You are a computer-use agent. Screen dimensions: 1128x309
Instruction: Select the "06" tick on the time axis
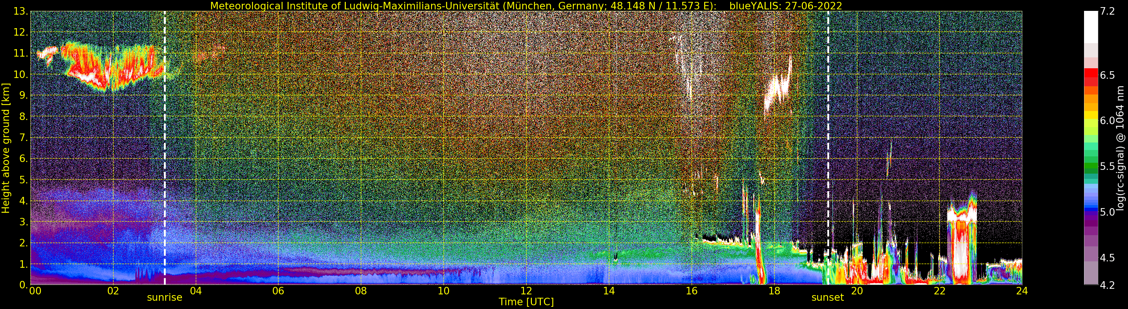click(278, 291)
